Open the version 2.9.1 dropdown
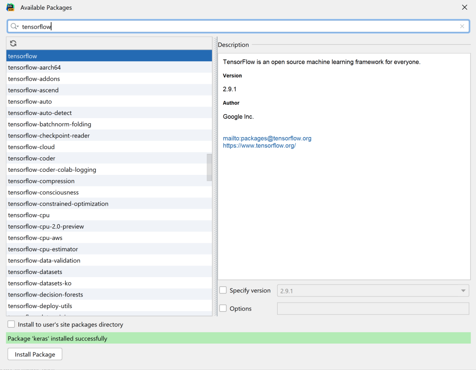The image size is (476, 370). click(x=373, y=291)
